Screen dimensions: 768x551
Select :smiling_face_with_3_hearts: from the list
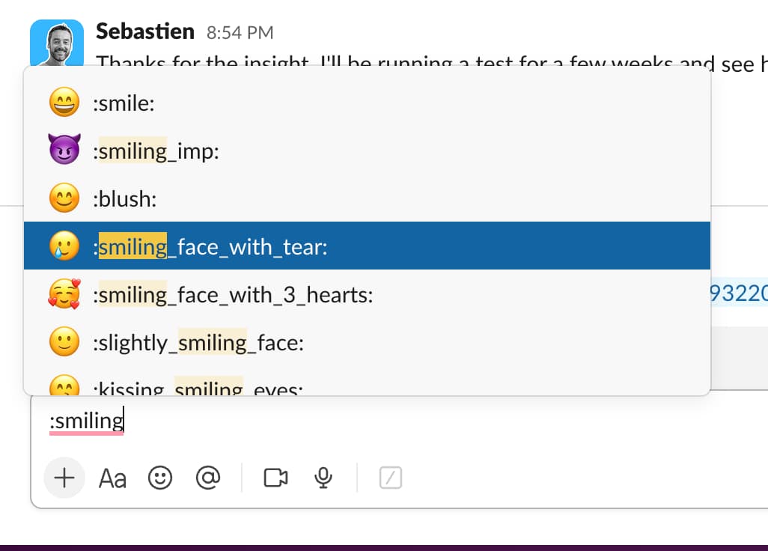[x=367, y=294]
